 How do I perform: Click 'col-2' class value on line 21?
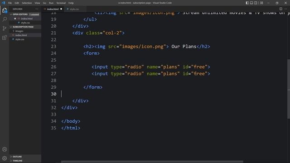click(x=112, y=33)
